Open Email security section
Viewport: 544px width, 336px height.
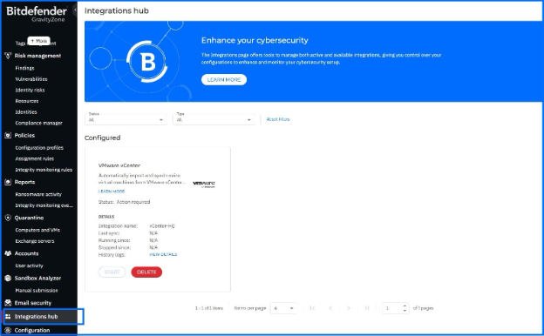[32, 303]
